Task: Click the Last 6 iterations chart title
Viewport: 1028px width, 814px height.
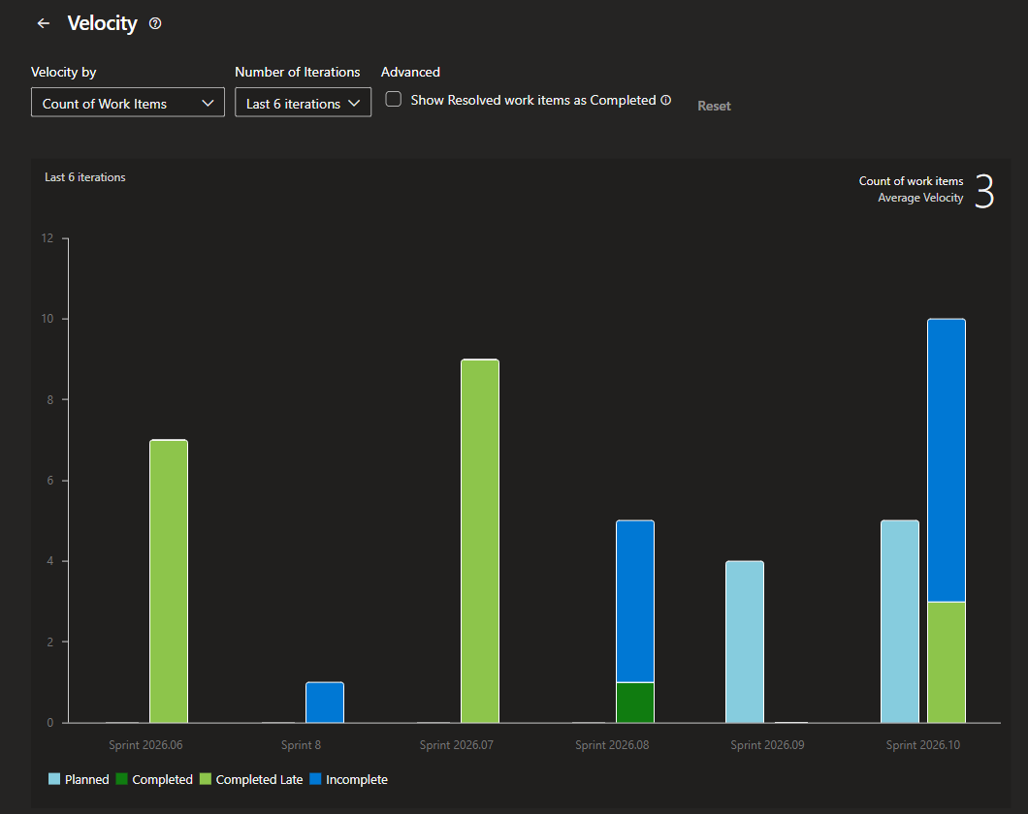Action: pyautogui.click(x=85, y=177)
